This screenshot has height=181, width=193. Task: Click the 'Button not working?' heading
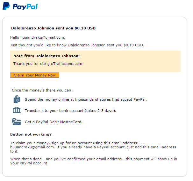click(x=31, y=134)
